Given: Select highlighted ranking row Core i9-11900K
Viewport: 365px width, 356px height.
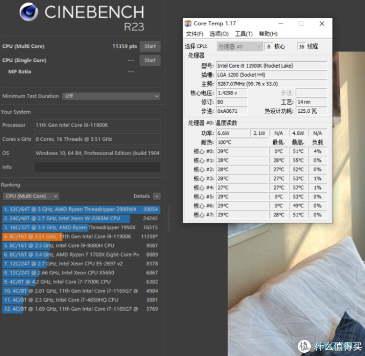Looking at the screenshot, I should tap(81, 237).
